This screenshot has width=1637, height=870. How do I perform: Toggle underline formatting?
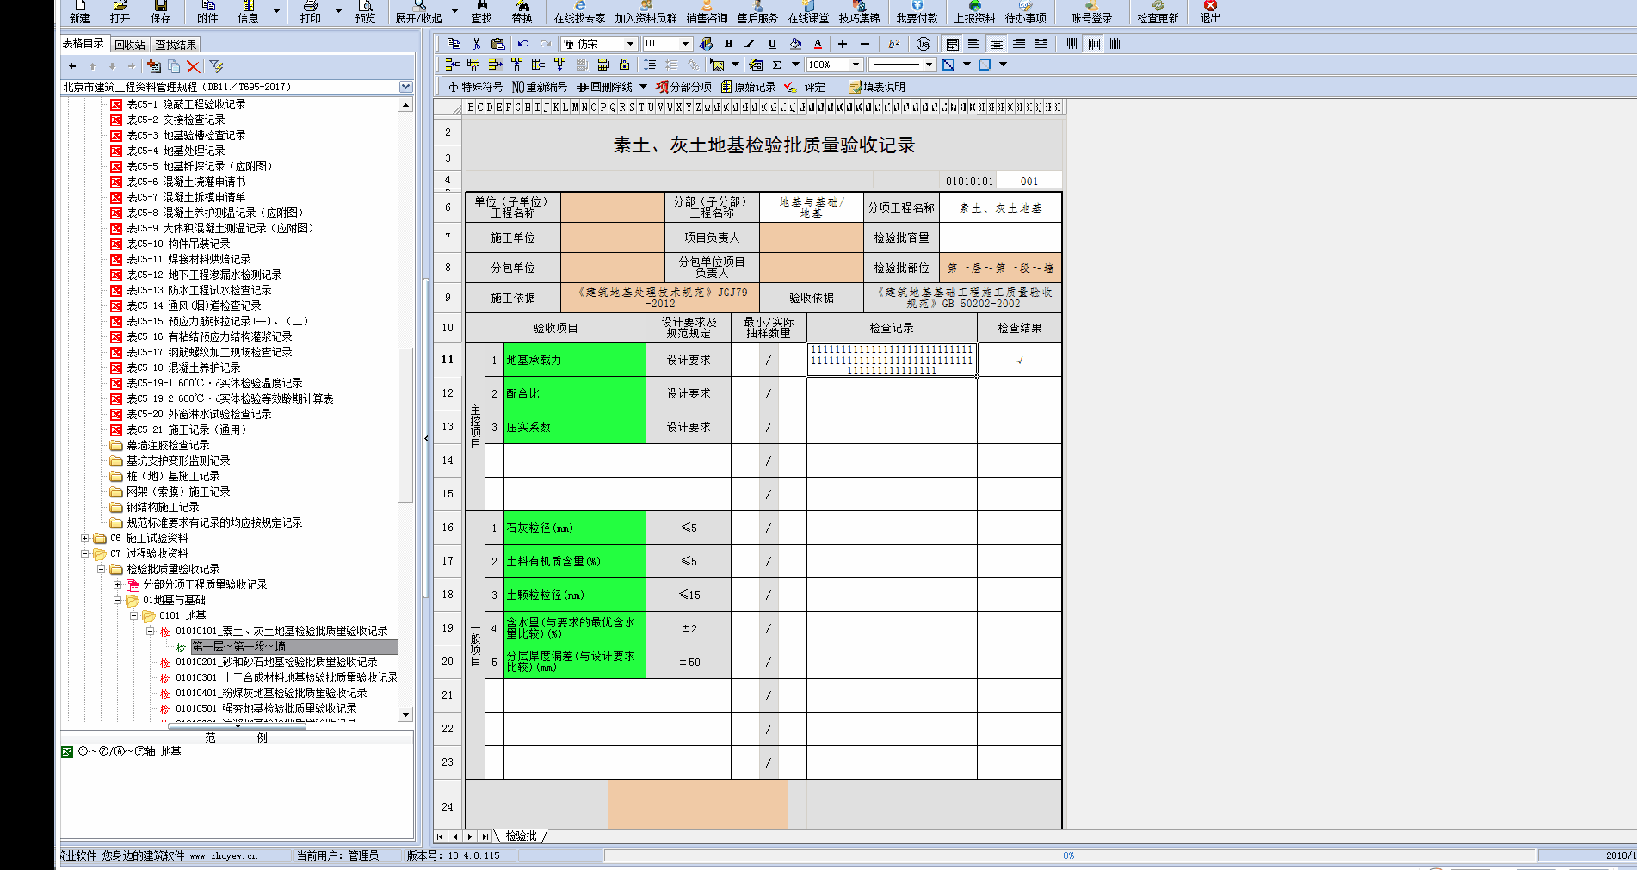[x=772, y=44]
